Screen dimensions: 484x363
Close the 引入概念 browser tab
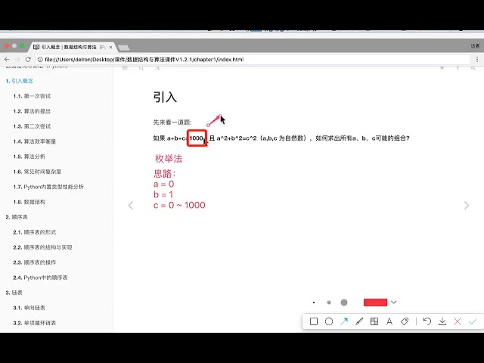click(111, 47)
